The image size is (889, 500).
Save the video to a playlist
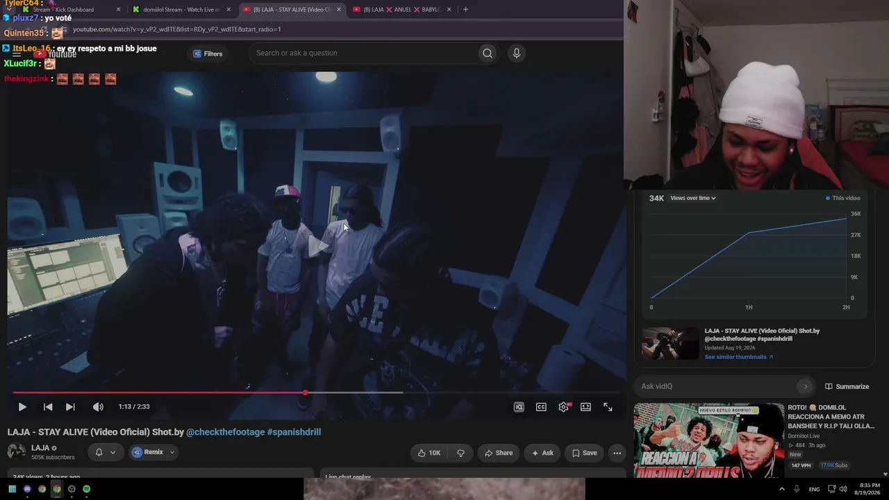[584, 453]
